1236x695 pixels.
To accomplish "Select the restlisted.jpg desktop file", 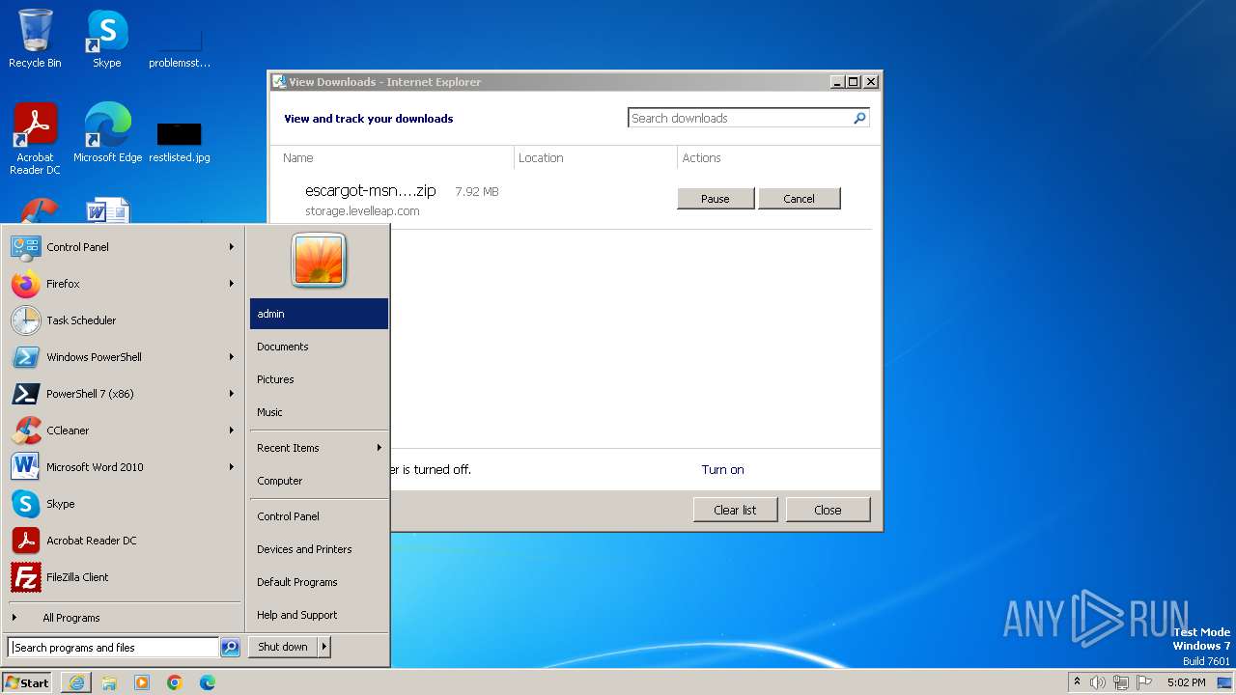I will (180, 141).
